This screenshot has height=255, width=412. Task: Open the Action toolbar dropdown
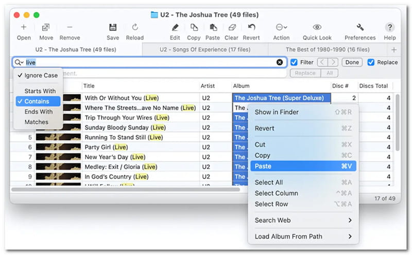coord(281,27)
